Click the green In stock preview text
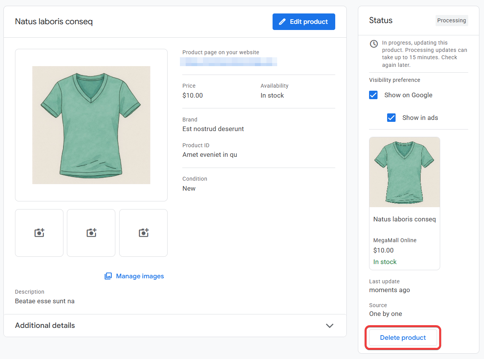The width and height of the screenshot is (484, 359). point(385,262)
